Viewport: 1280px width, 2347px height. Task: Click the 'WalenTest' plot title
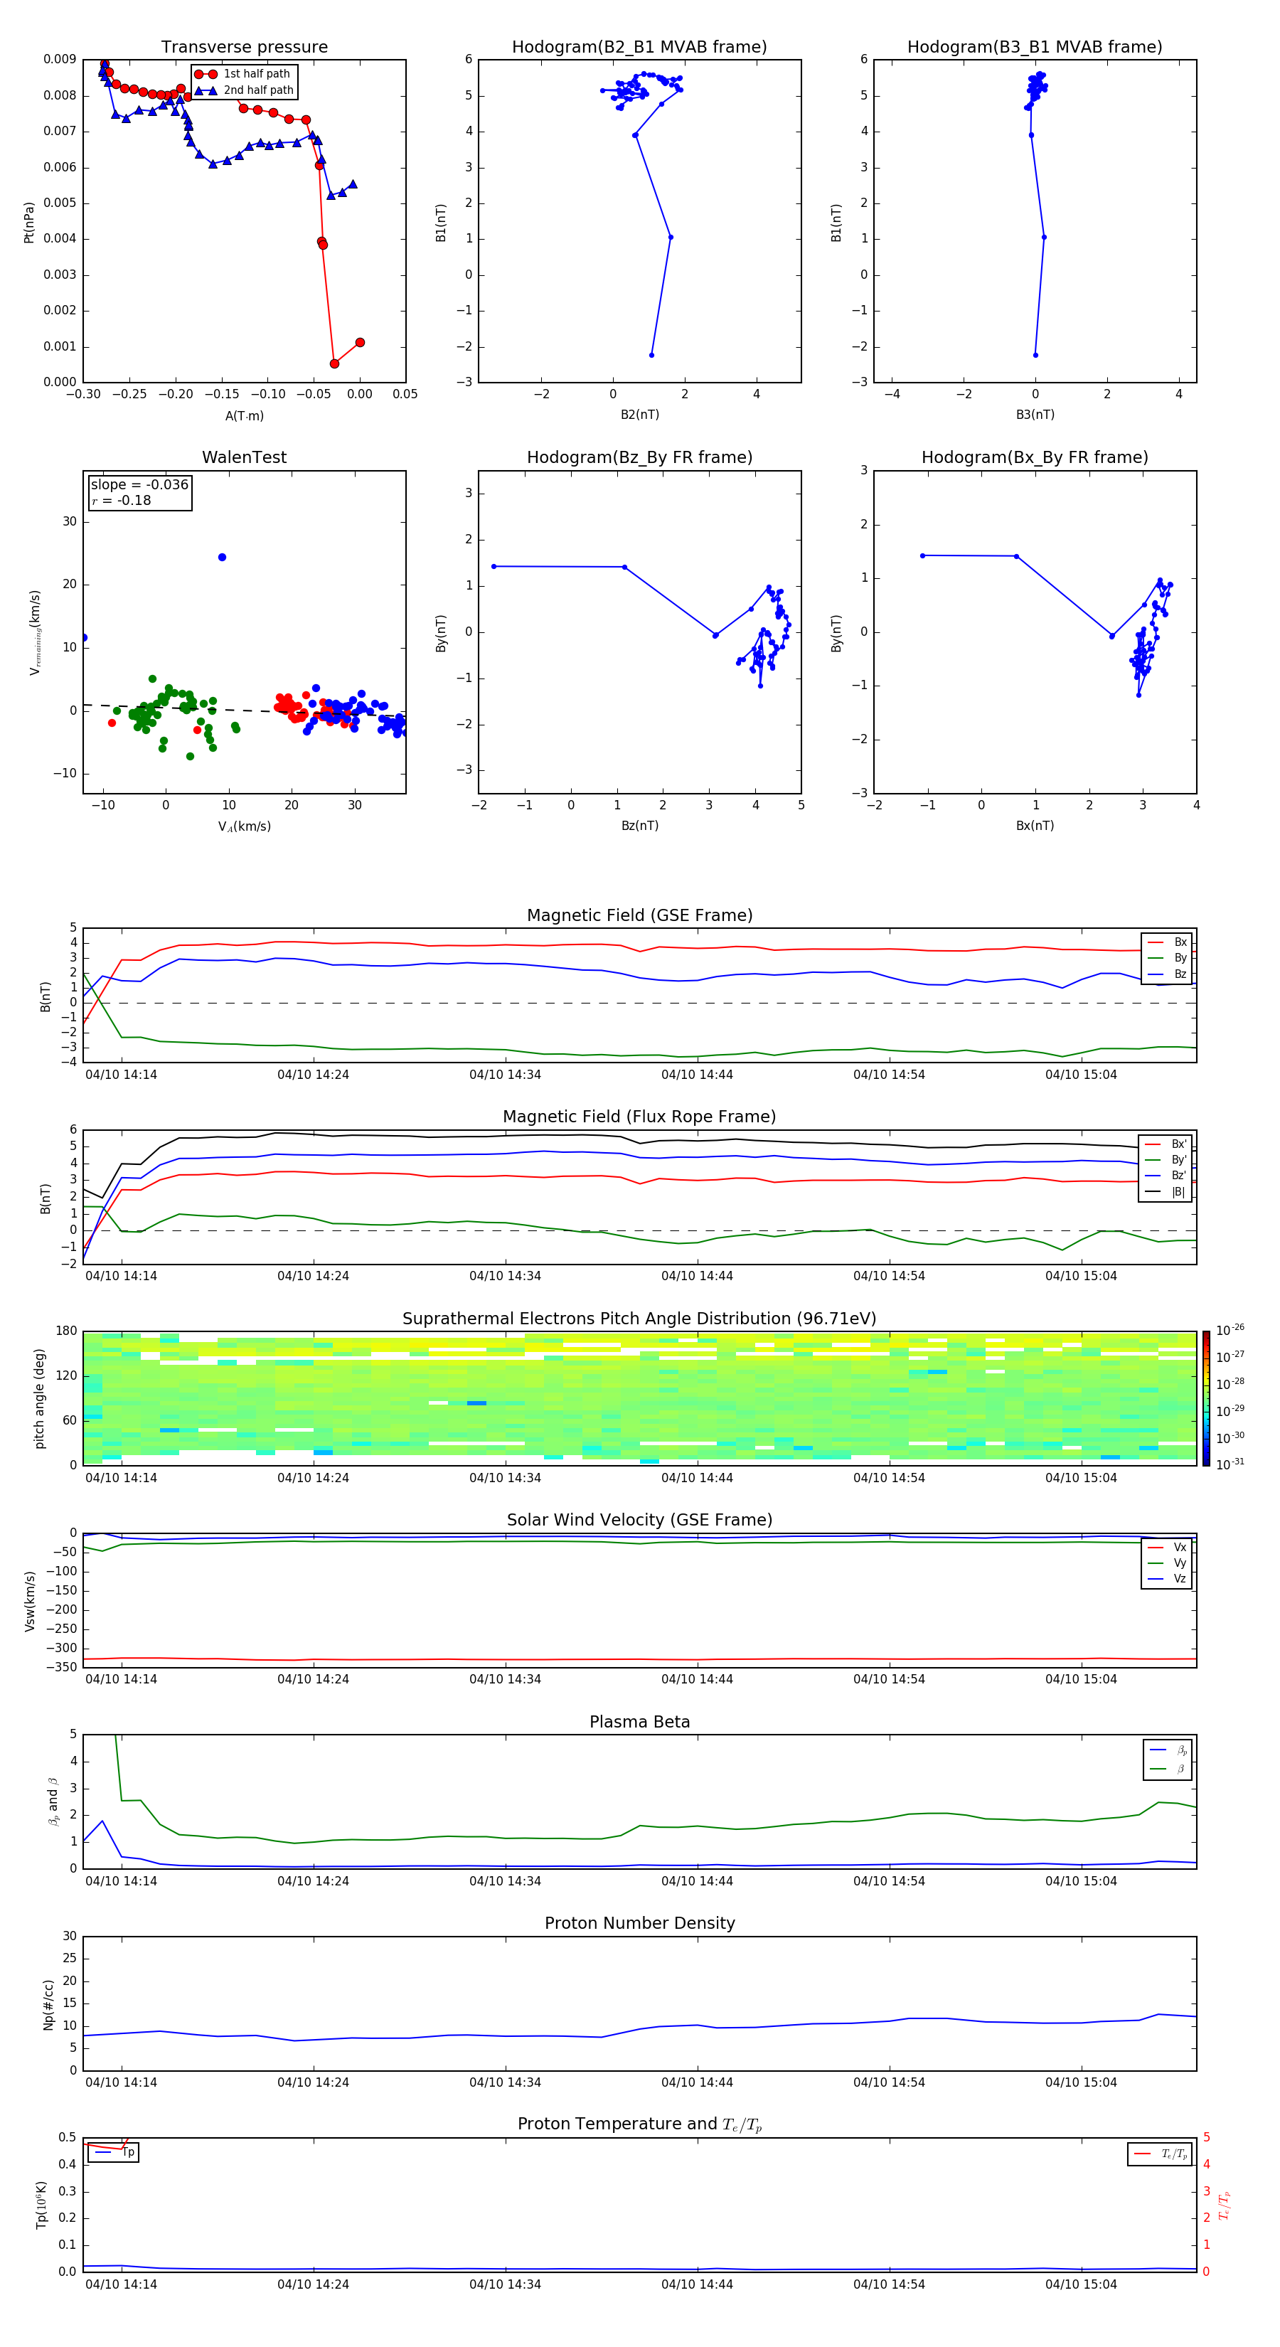coord(244,457)
